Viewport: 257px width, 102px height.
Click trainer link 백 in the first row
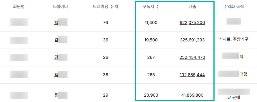56,22
